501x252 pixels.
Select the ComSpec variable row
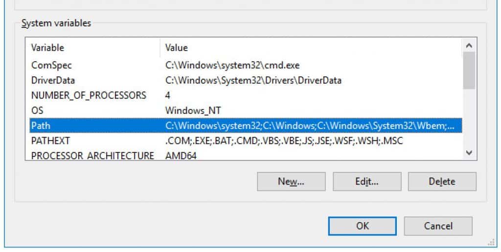(246, 65)
